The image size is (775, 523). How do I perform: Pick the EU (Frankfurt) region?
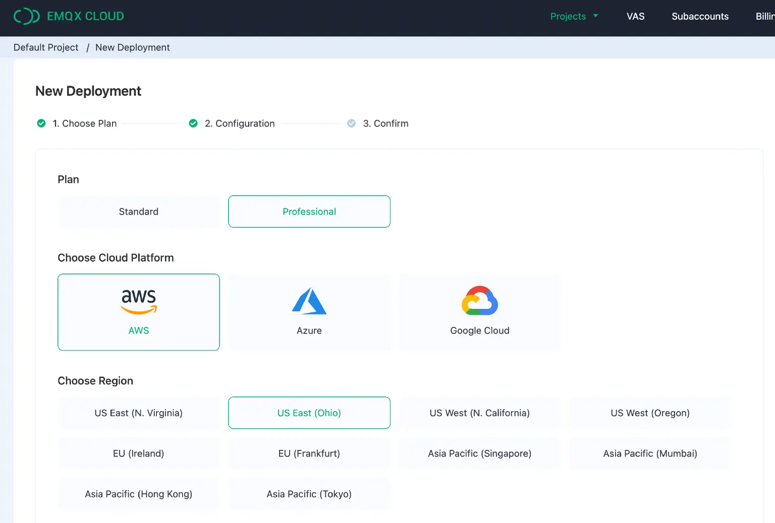pyautogui.click(x=309, y=453)
